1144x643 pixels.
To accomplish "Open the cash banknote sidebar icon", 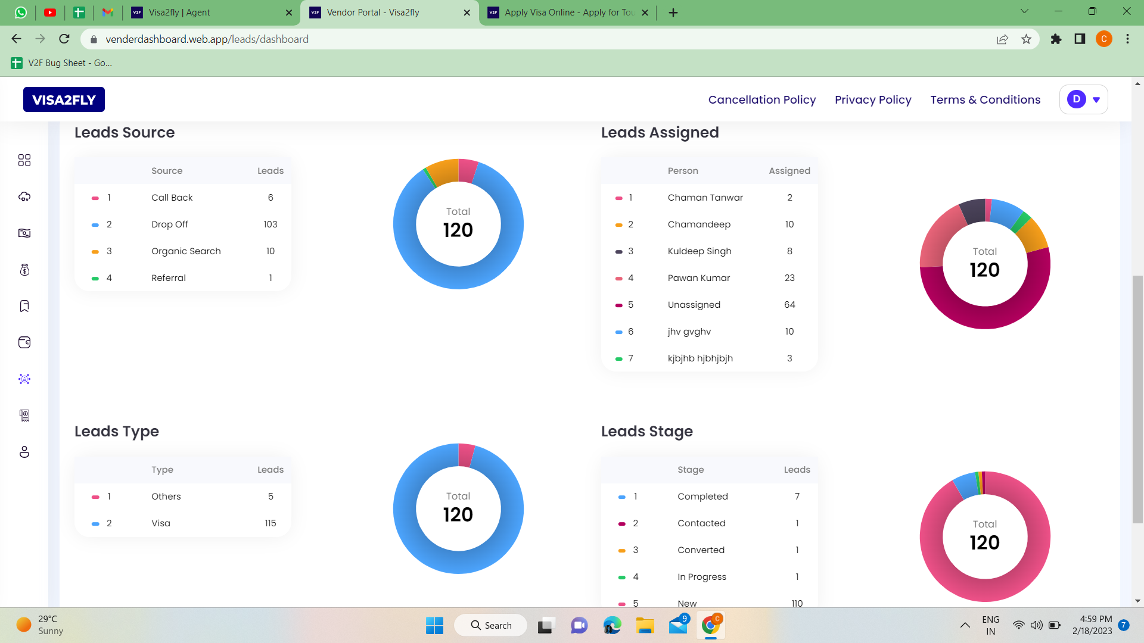I will (24, 233).
